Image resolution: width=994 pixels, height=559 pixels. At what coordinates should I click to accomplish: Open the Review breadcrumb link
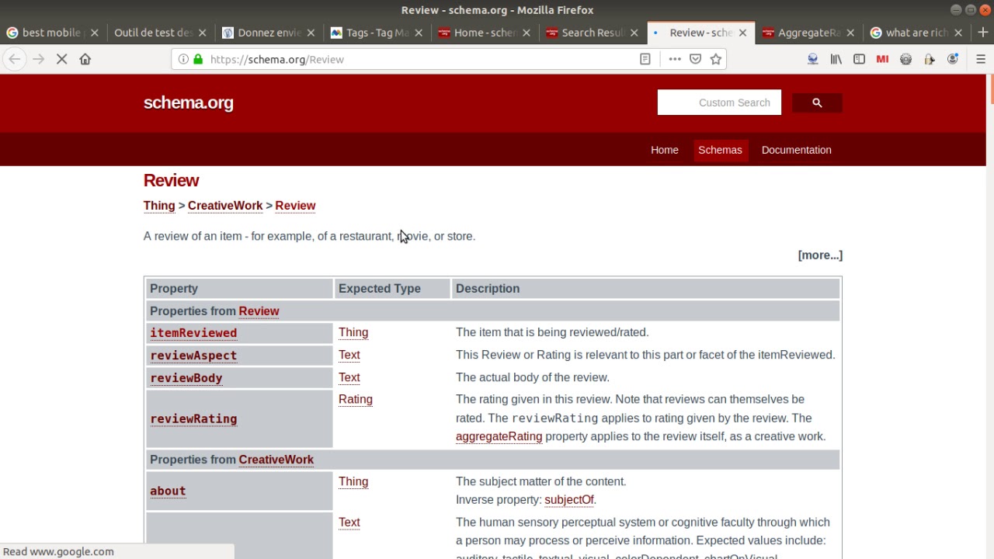pyautogui.click(x=295, y=206)
